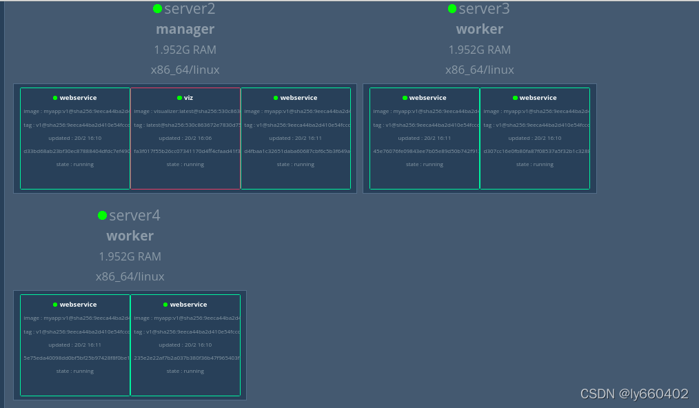699x408 pixels.
Task: Click state : running in container d33bd68ab
Action: [x=75, y=165]
